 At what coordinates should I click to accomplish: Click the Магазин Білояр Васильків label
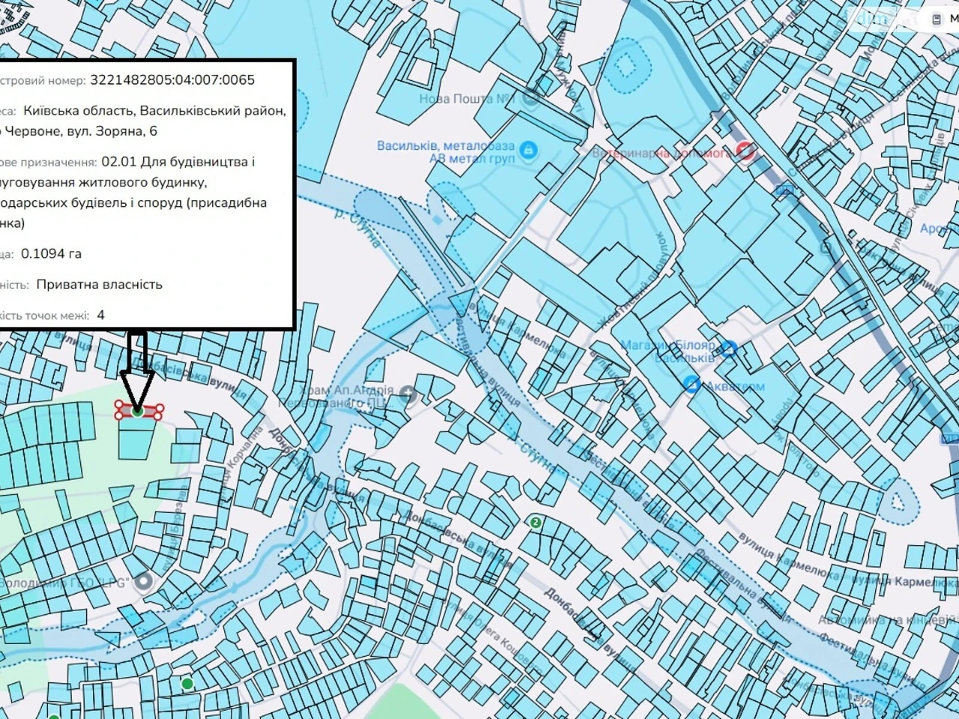669,351
